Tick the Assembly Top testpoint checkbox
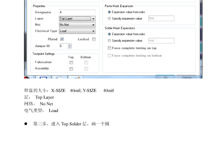This screenshot has height=141, width=212. point(71,69)
